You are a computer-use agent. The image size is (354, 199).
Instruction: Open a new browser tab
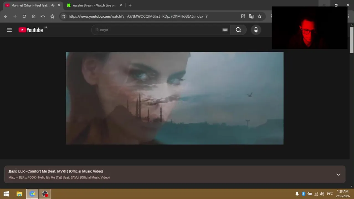tap(130, 5)
